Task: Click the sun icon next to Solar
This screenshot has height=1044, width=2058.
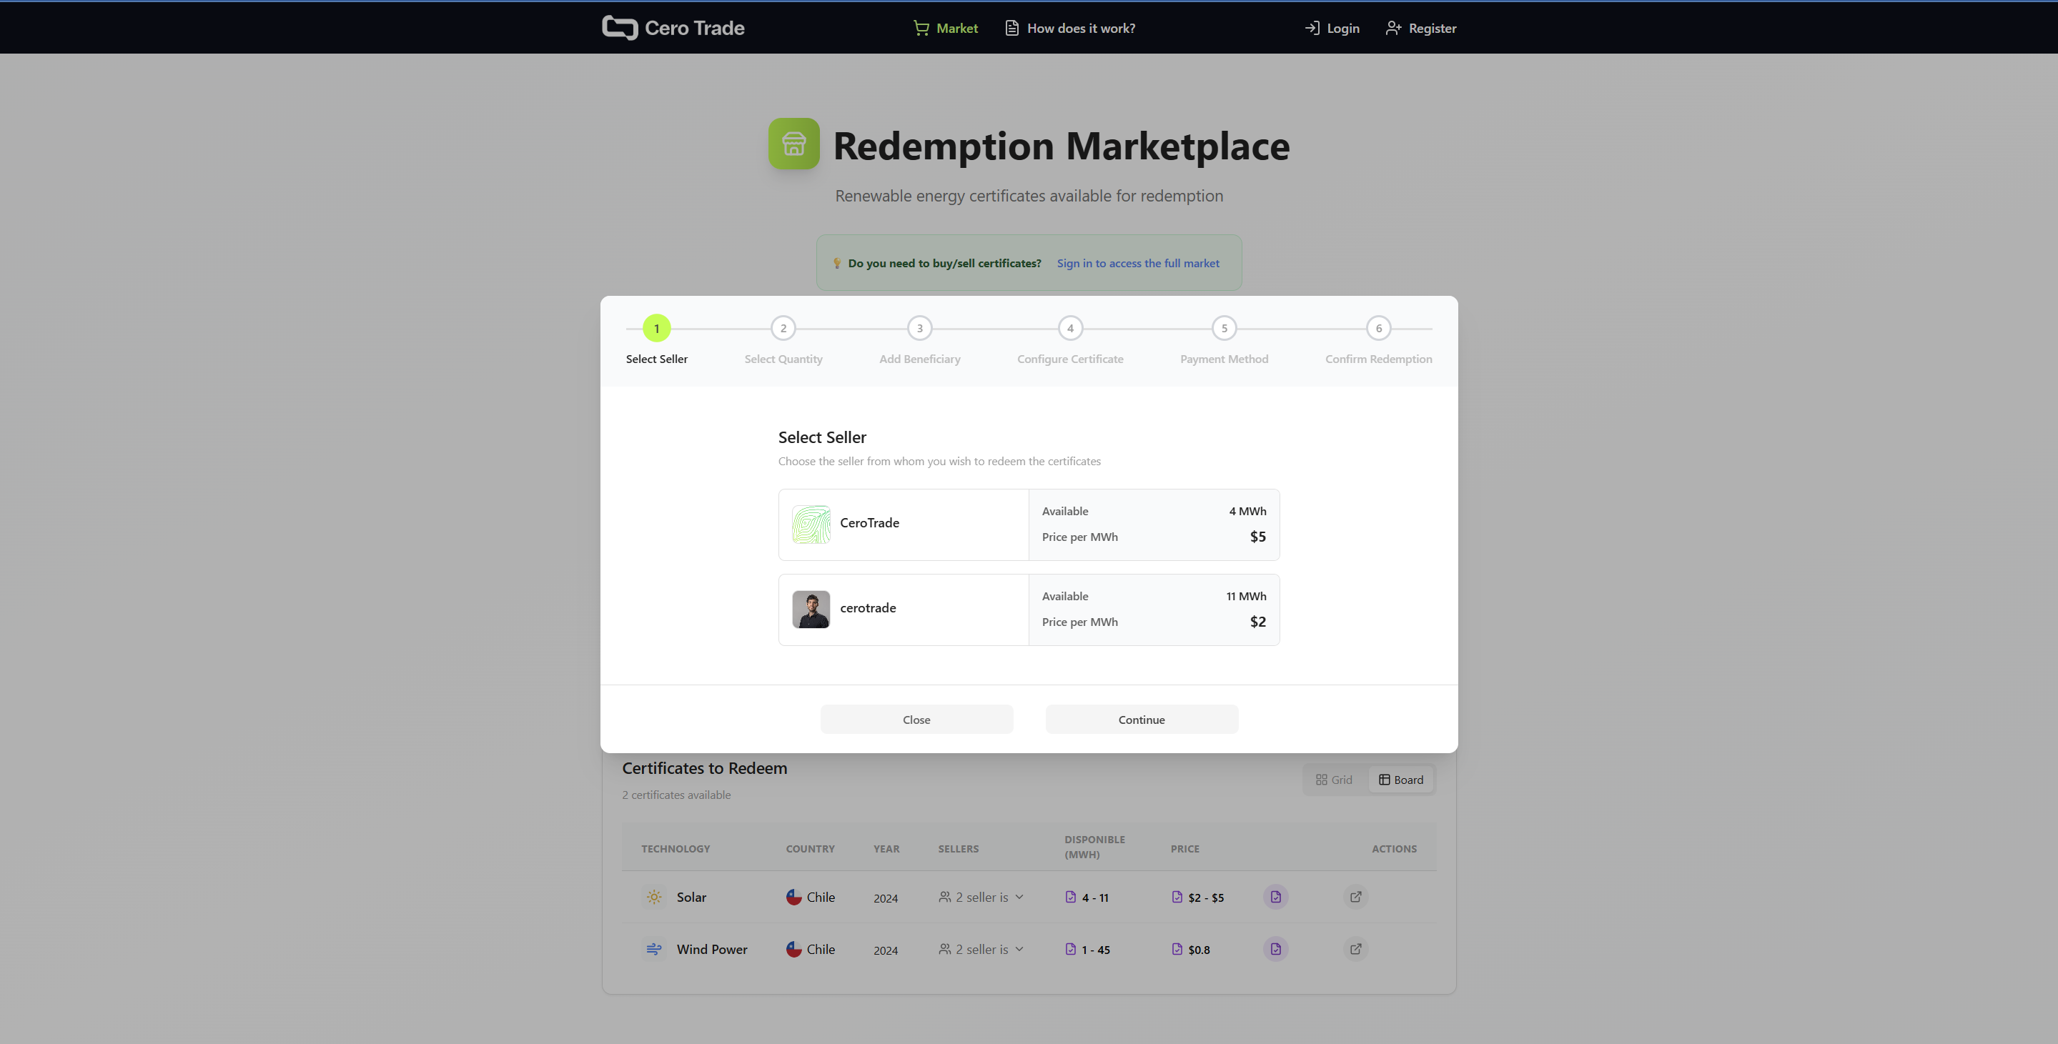Action: coord(654,896)
